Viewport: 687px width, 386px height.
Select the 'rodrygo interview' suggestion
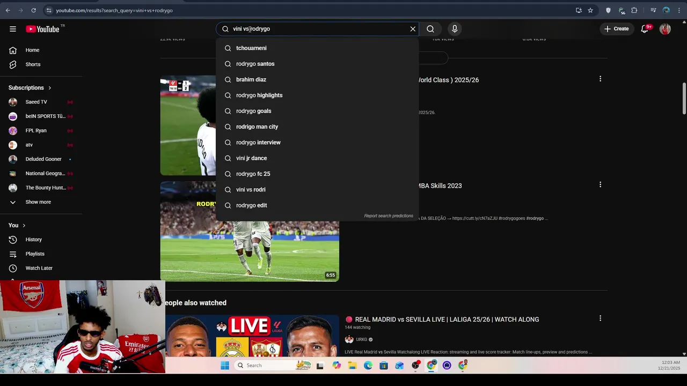317,143
